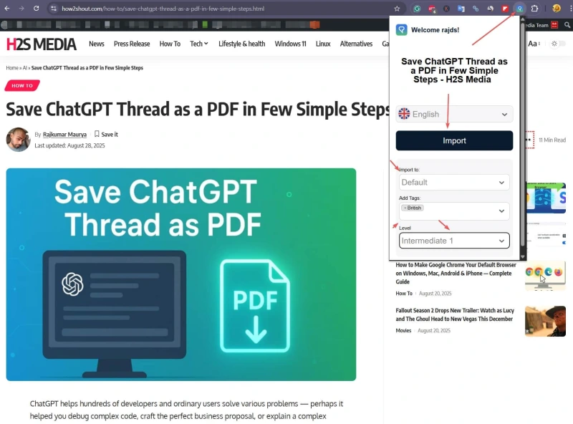The image size is (573, 424).
Task: Open the Windows 11 section
Action: tap(290, 44)
